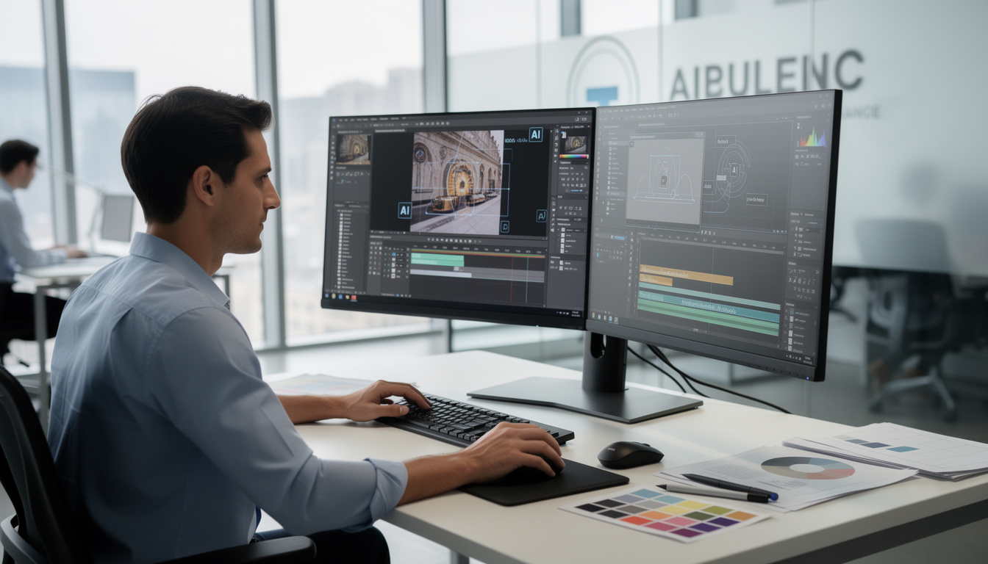The image size is (988, 564).
Task: Click the AI badge left of the building image
Action: pyautogui.click(x=404, y=210)
